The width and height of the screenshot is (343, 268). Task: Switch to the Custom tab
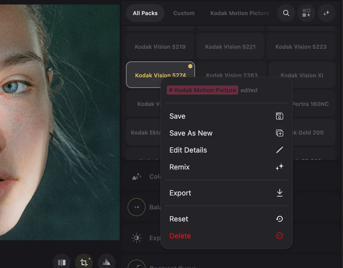point(184,13)
